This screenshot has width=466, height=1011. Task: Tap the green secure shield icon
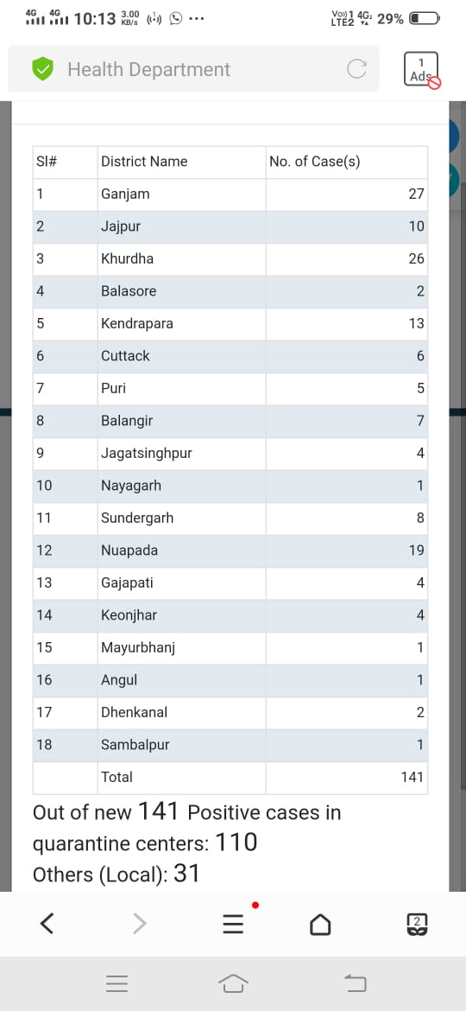pos(42,69)
